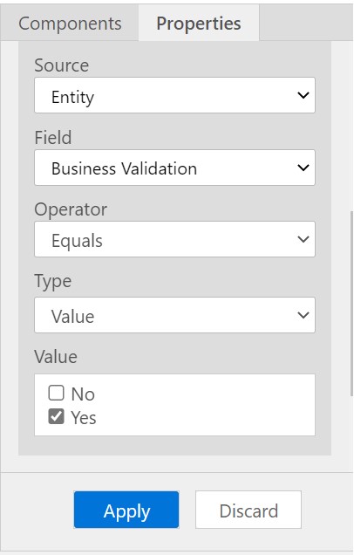Open the Field dropdown showing Business Validation
The image size is (354, 555).
pos(174,168)
